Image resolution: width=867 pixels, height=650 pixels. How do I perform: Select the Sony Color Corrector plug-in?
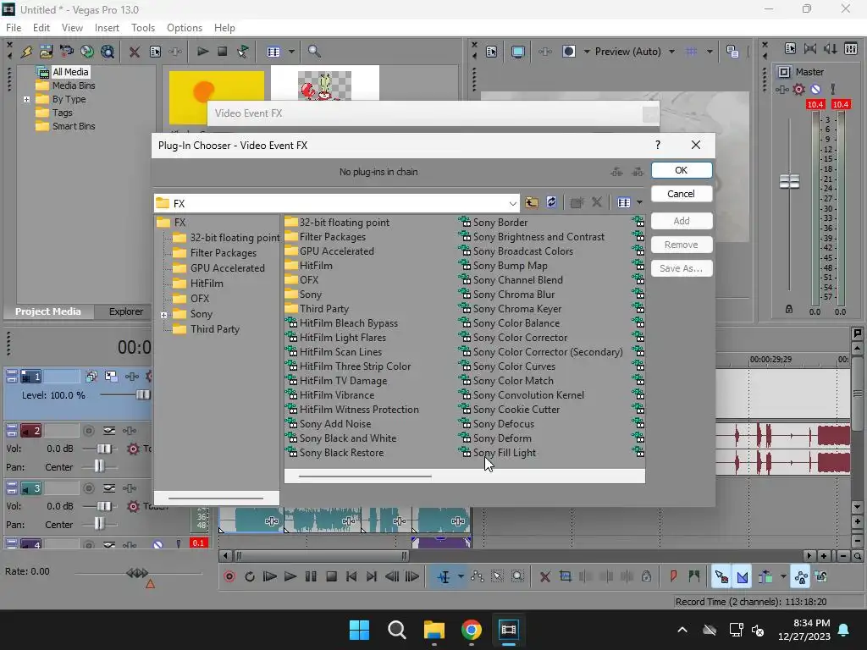(520, 337)
